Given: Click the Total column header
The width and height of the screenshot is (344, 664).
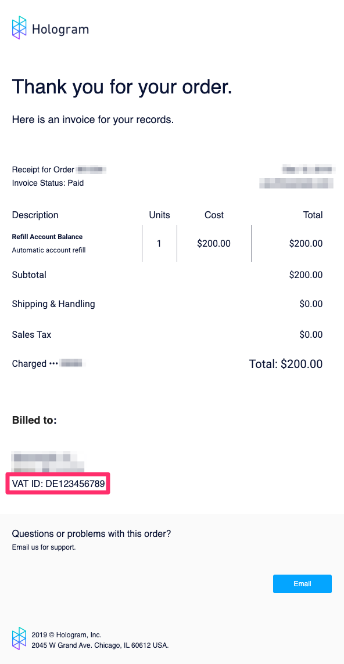Looking at the screenshot, I should click(x=313, y=215).
